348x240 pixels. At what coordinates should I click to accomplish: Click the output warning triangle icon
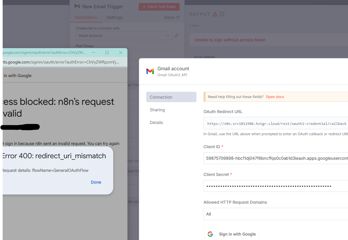coord(215,14)
